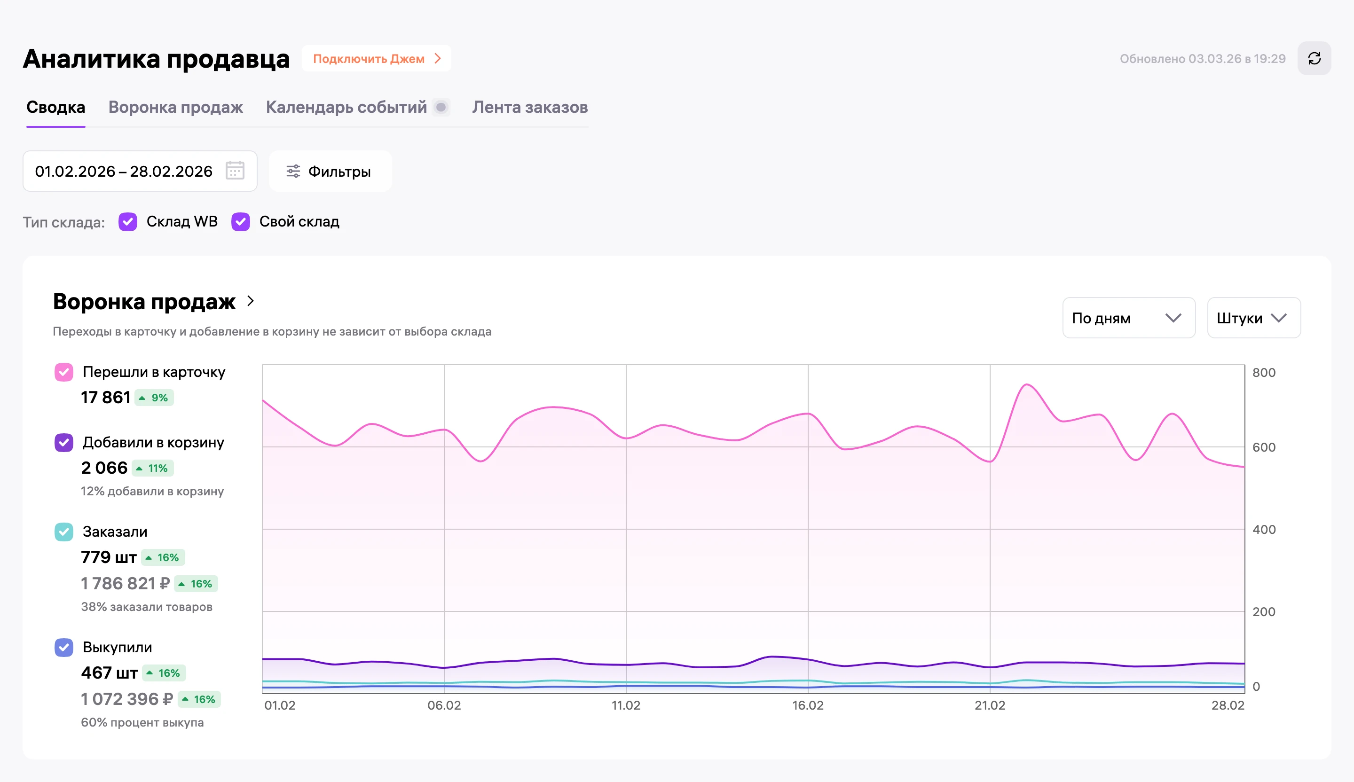
Task: Click the date range input field
Action: click(x=140, y=172)
